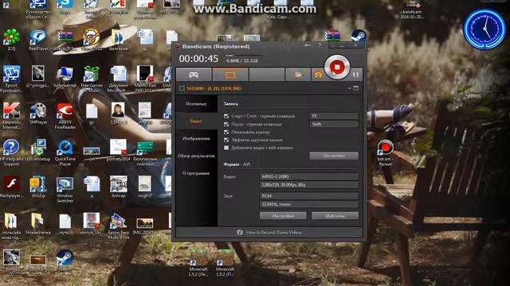
Task: Open the Видео settings tab
Action: tap(196, 122)
